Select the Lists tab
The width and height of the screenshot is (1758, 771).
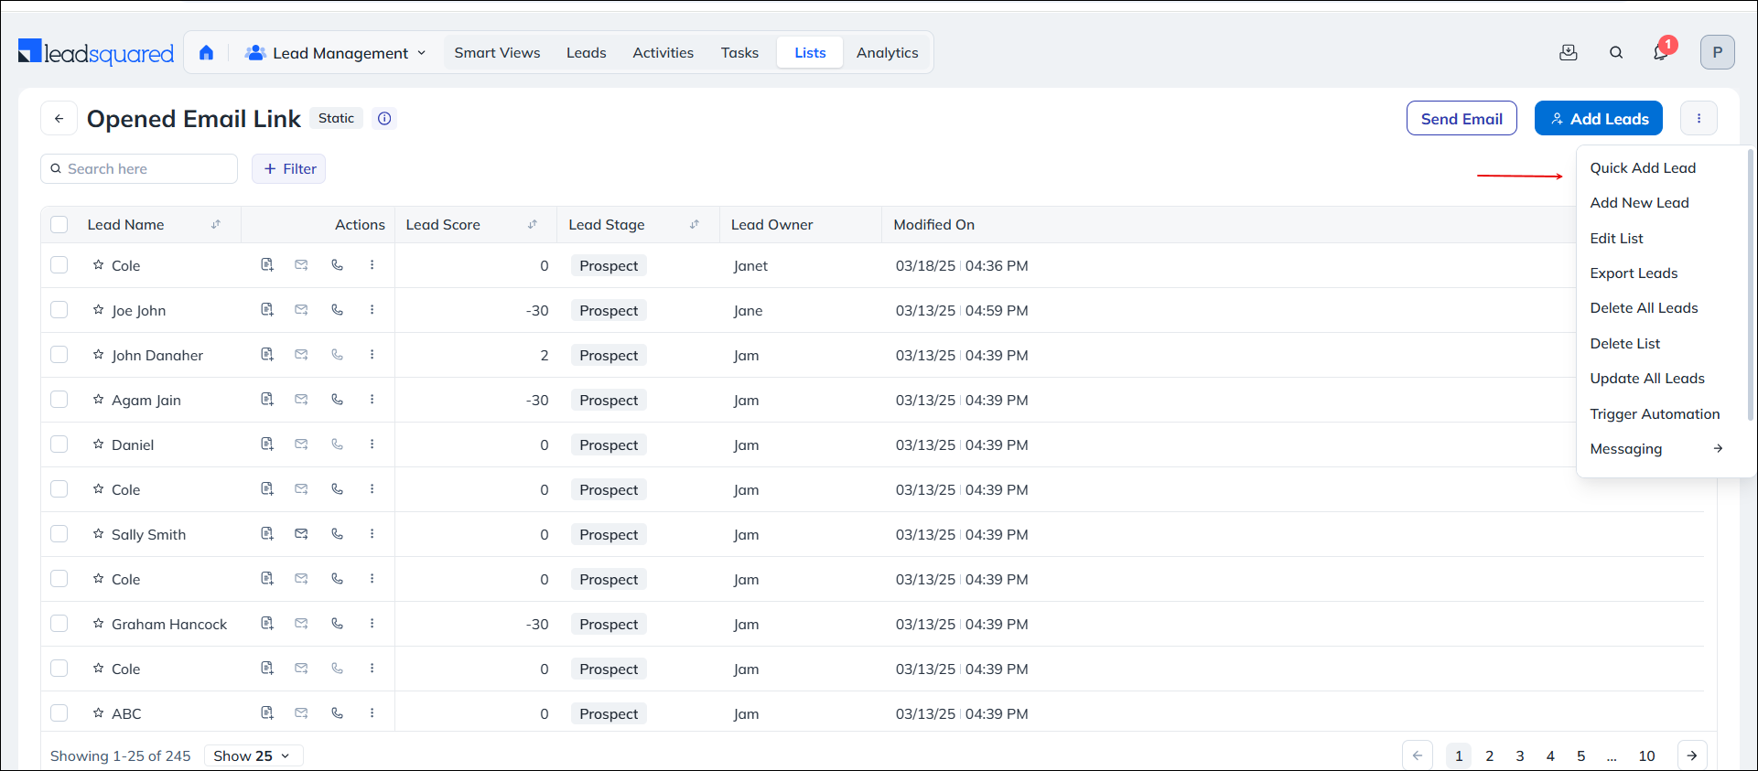tap(810, 53)
